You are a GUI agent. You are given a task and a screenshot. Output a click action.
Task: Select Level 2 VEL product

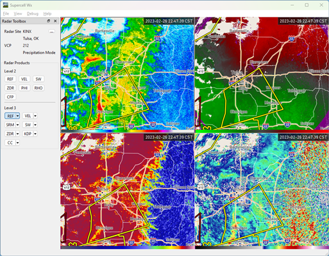tap(24, 79)
